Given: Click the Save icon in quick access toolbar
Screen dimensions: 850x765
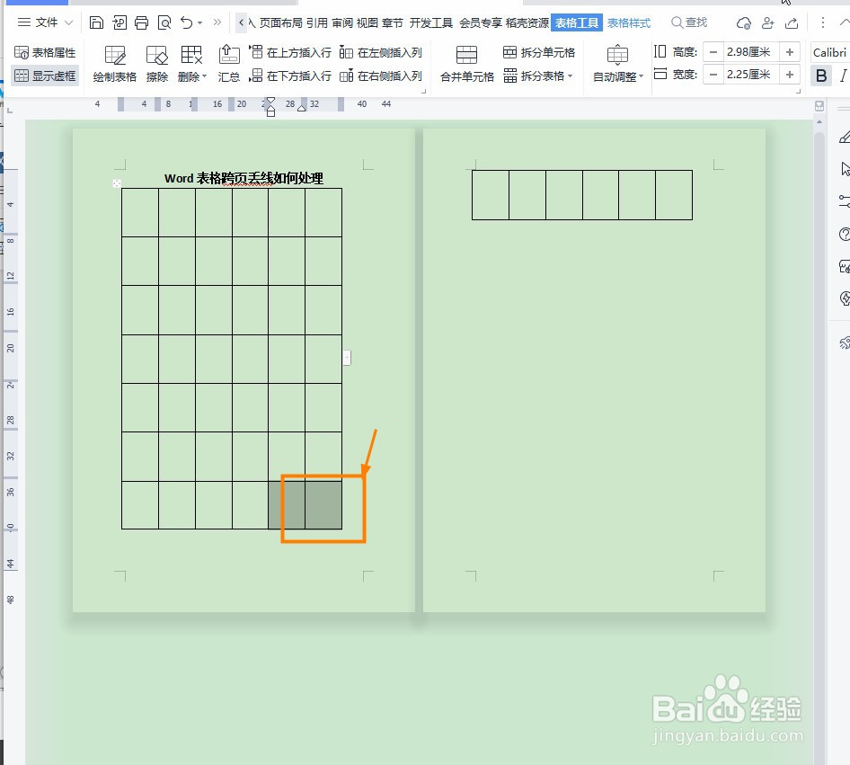Looking at the screenshot, I should click(96, 22).
